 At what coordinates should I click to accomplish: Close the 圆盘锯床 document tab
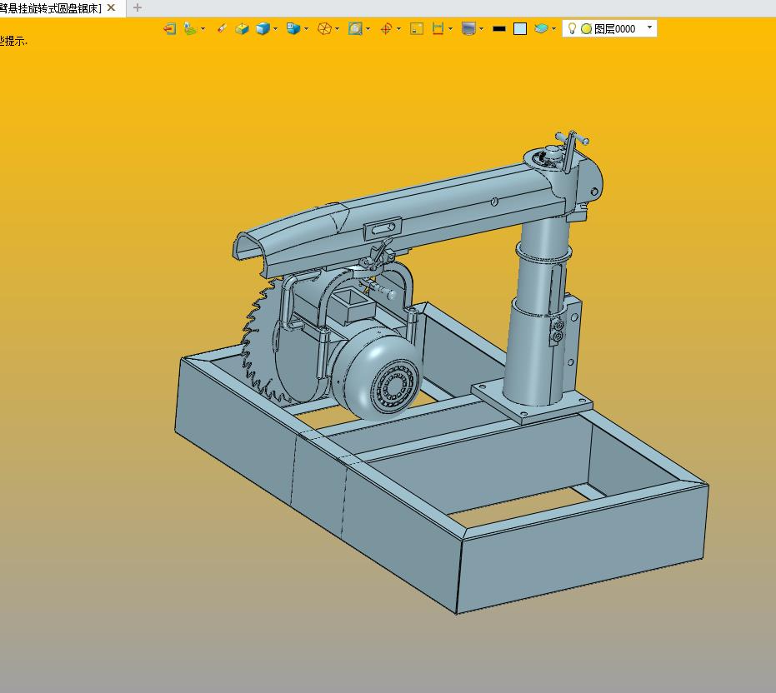pyautogui.click(x=112, y=7)
